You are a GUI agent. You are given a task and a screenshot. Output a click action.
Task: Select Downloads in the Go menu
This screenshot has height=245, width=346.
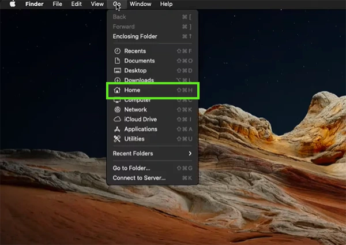[x=152, y=80]
